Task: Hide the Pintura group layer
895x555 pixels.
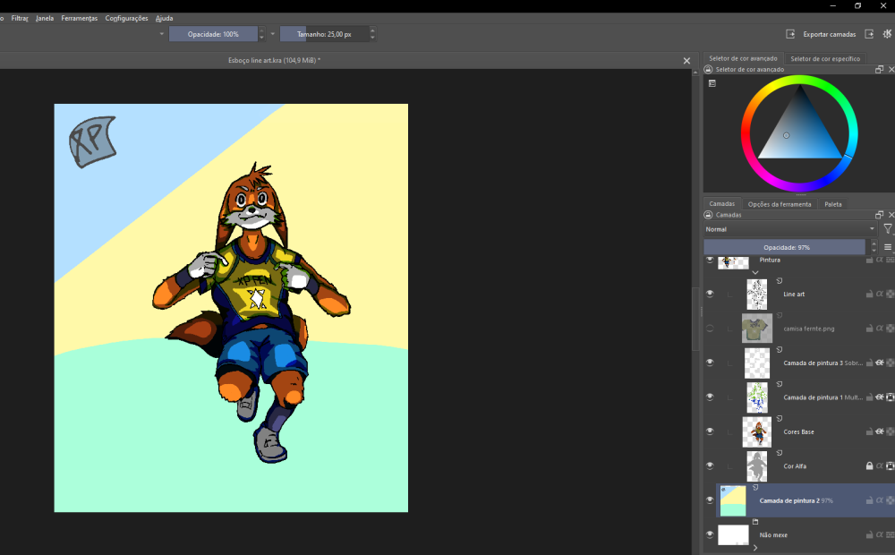Action: click(710, 260)
